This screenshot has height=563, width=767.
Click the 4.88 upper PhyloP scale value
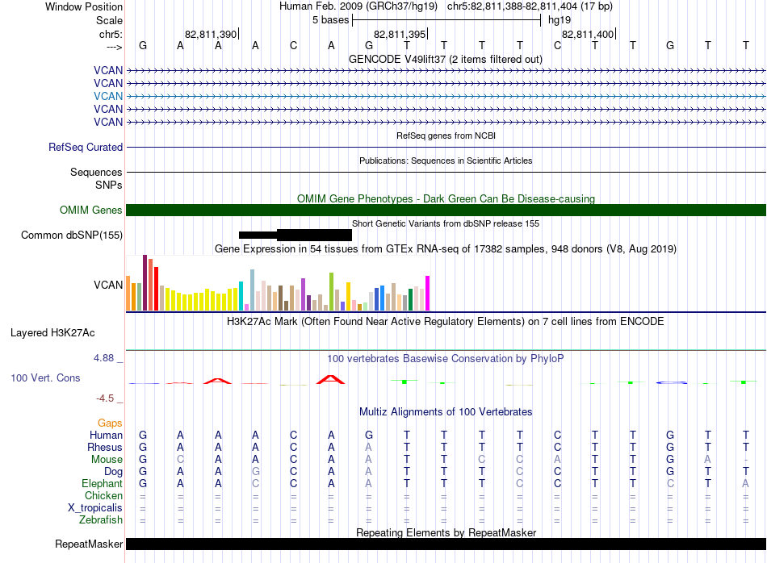coord(103,358)
